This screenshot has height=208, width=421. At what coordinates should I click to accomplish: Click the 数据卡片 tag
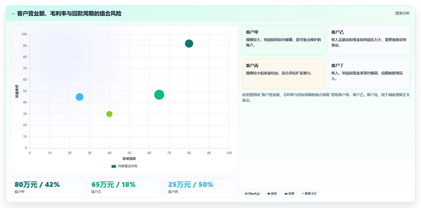[309, 193]
